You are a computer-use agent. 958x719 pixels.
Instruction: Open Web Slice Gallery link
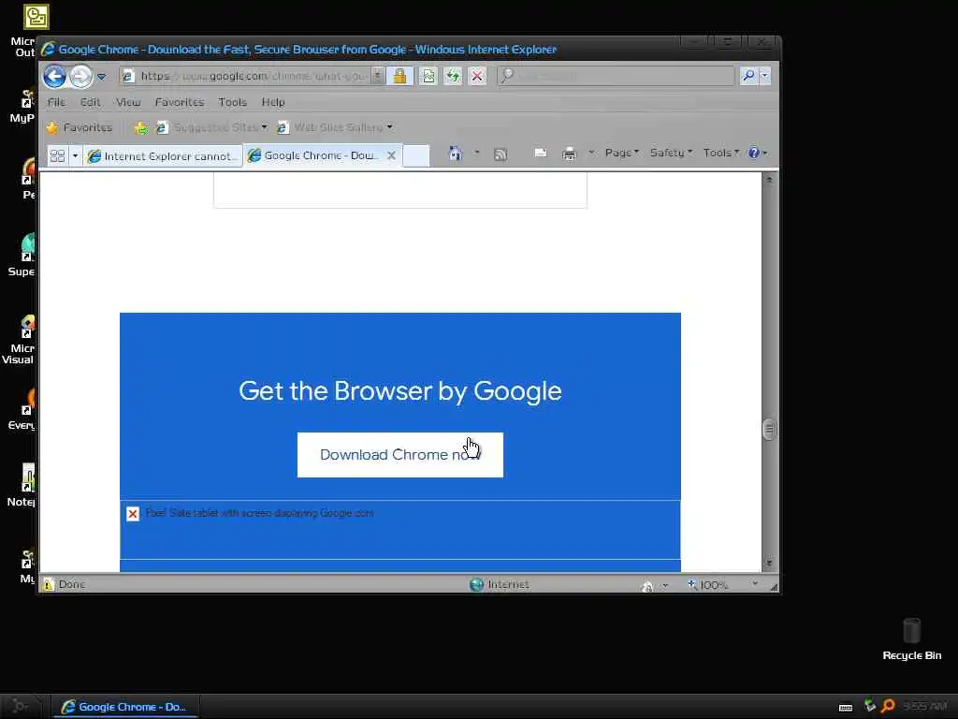click(x=335, y=127)
